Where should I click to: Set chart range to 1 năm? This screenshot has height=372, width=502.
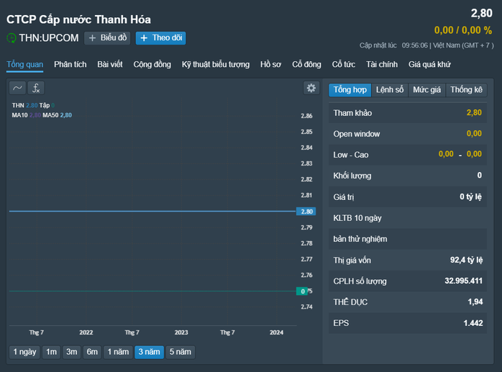tap(118, 352)
